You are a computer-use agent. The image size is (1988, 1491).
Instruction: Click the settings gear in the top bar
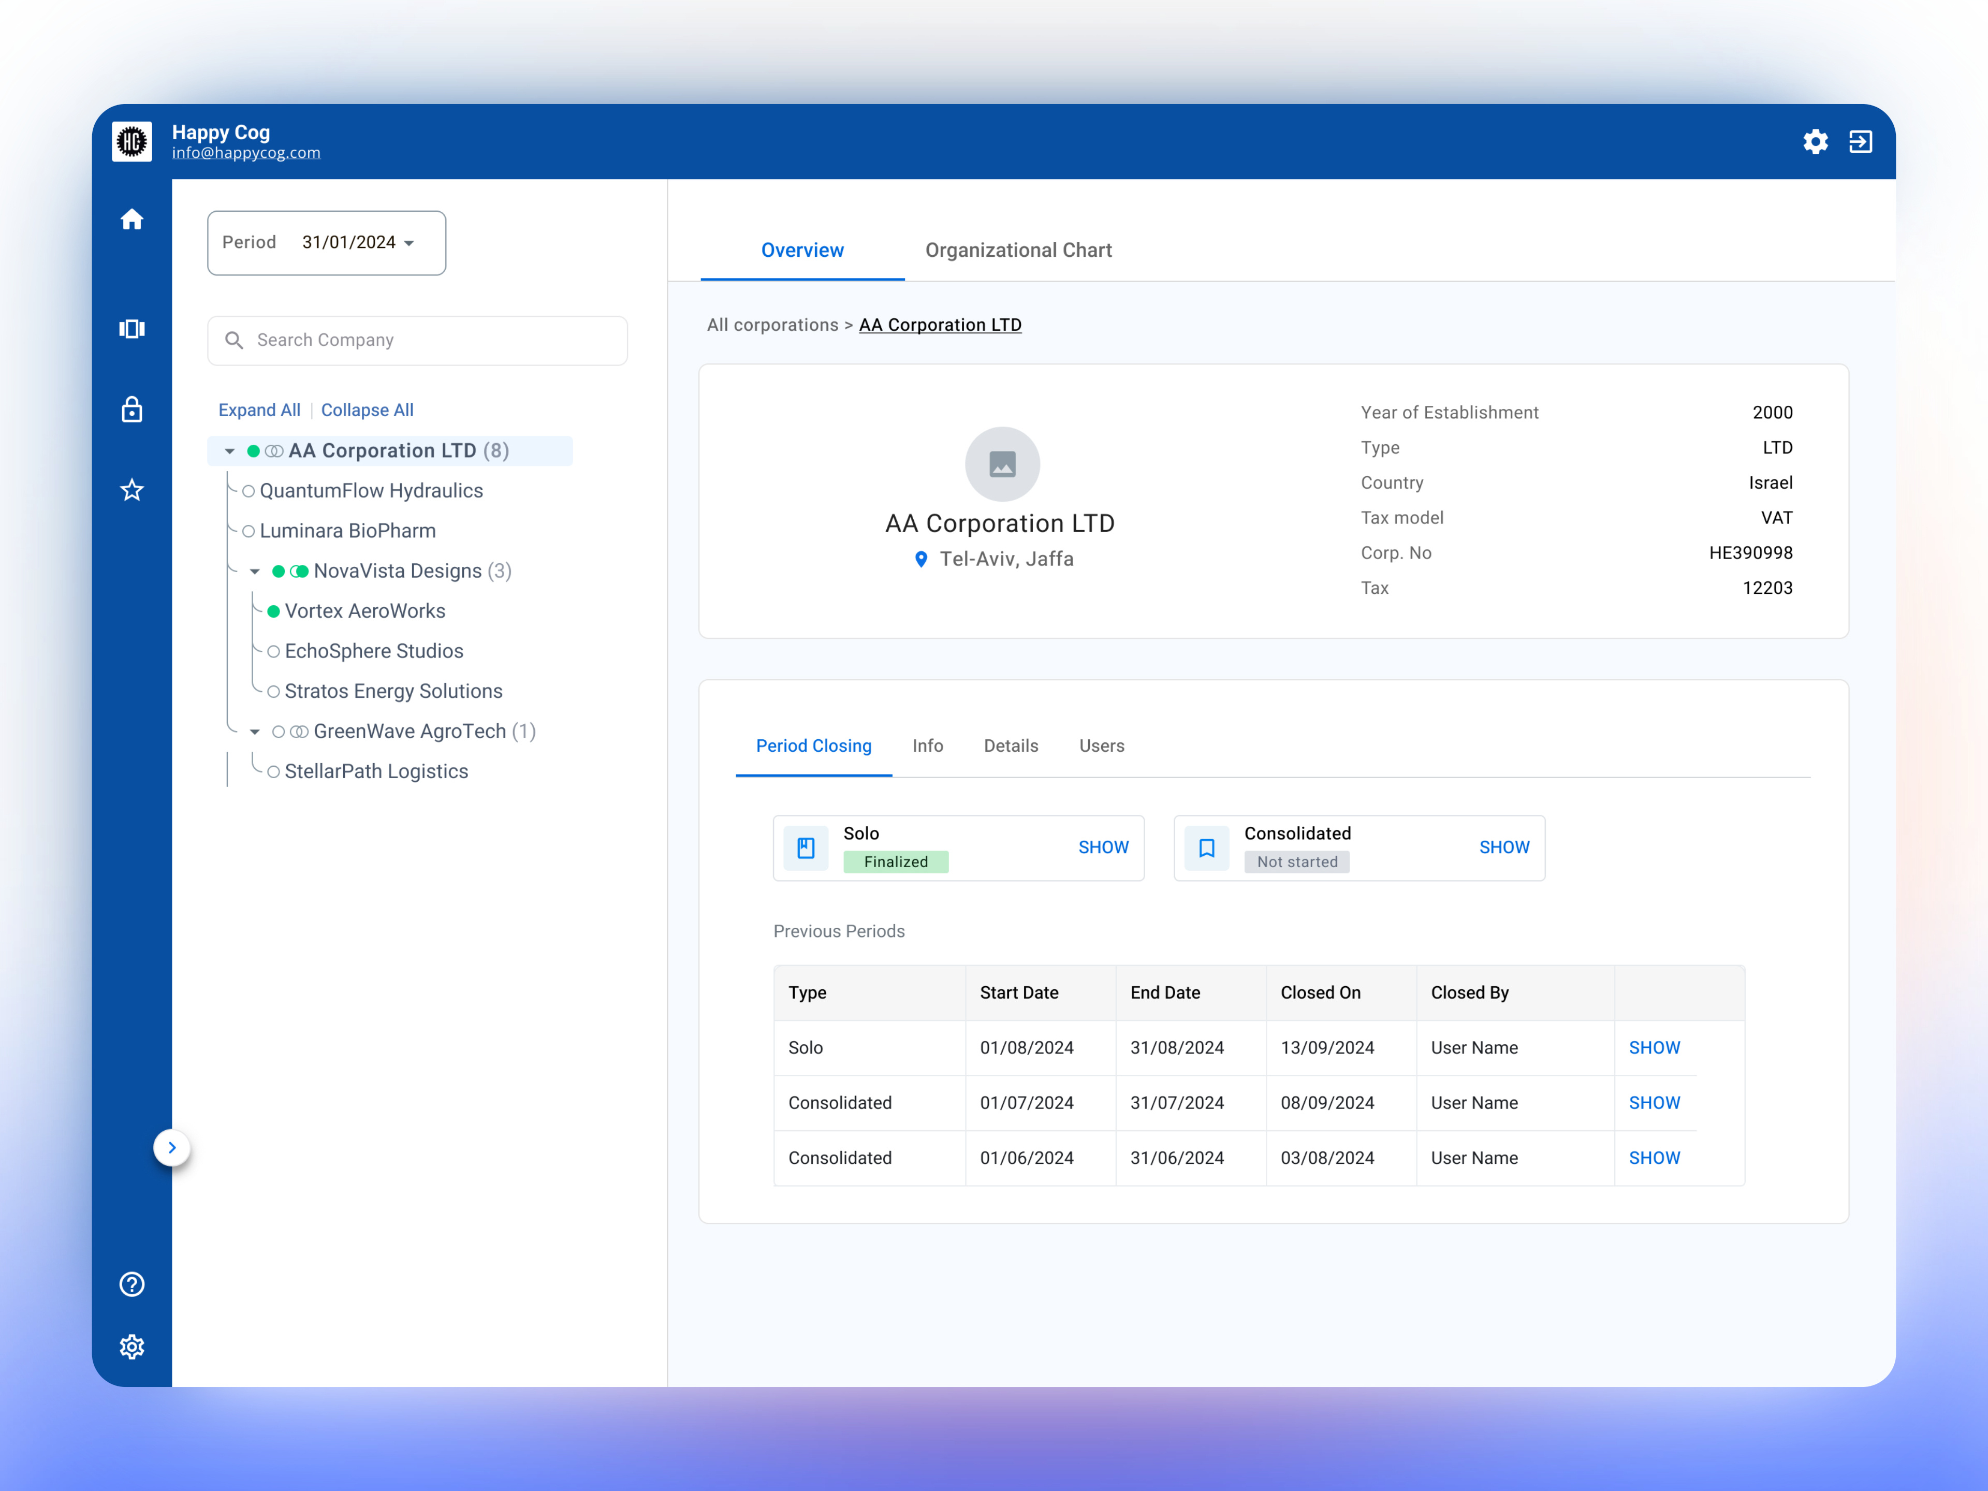pyautogui.click(x=1816, y=142)
